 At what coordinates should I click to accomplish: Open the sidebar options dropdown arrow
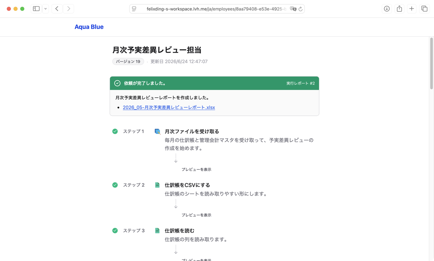click(45, 9)
